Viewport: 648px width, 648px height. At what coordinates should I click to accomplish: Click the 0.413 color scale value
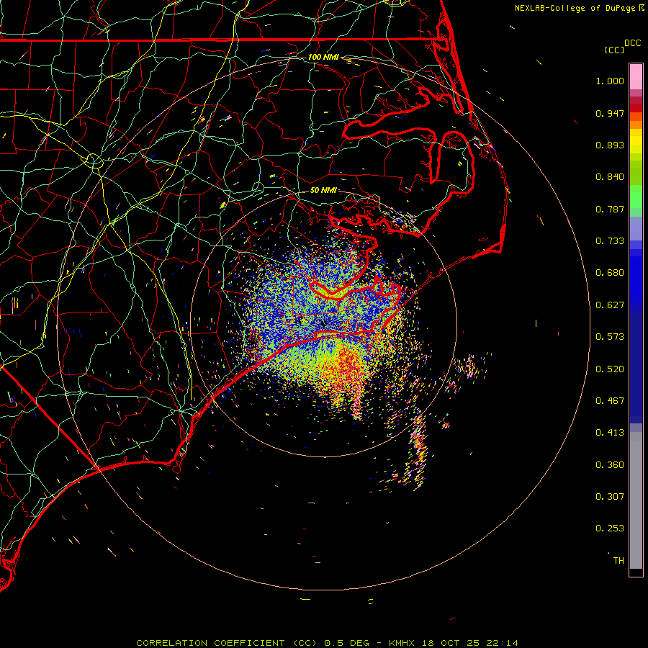610,433
